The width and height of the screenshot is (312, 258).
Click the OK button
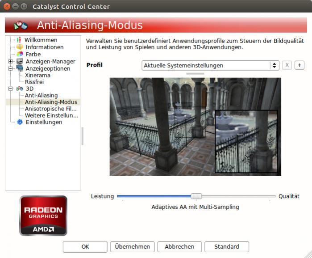point(85,247)
